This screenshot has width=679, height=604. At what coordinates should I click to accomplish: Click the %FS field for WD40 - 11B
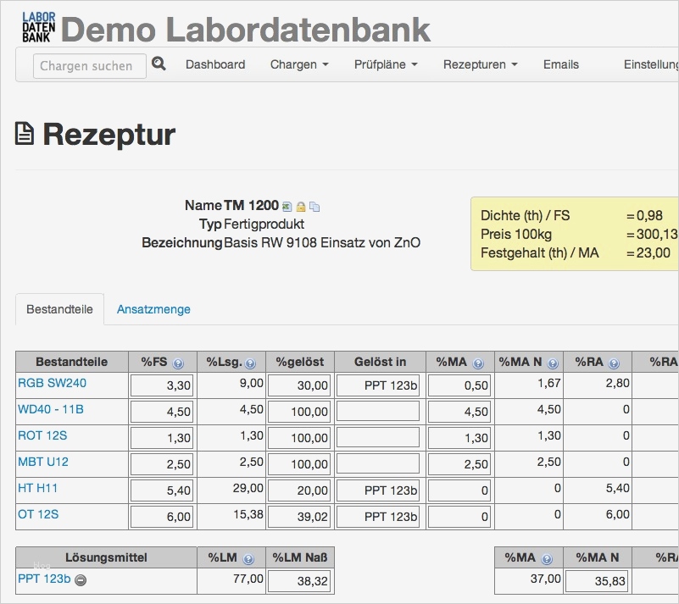(162, 412)
